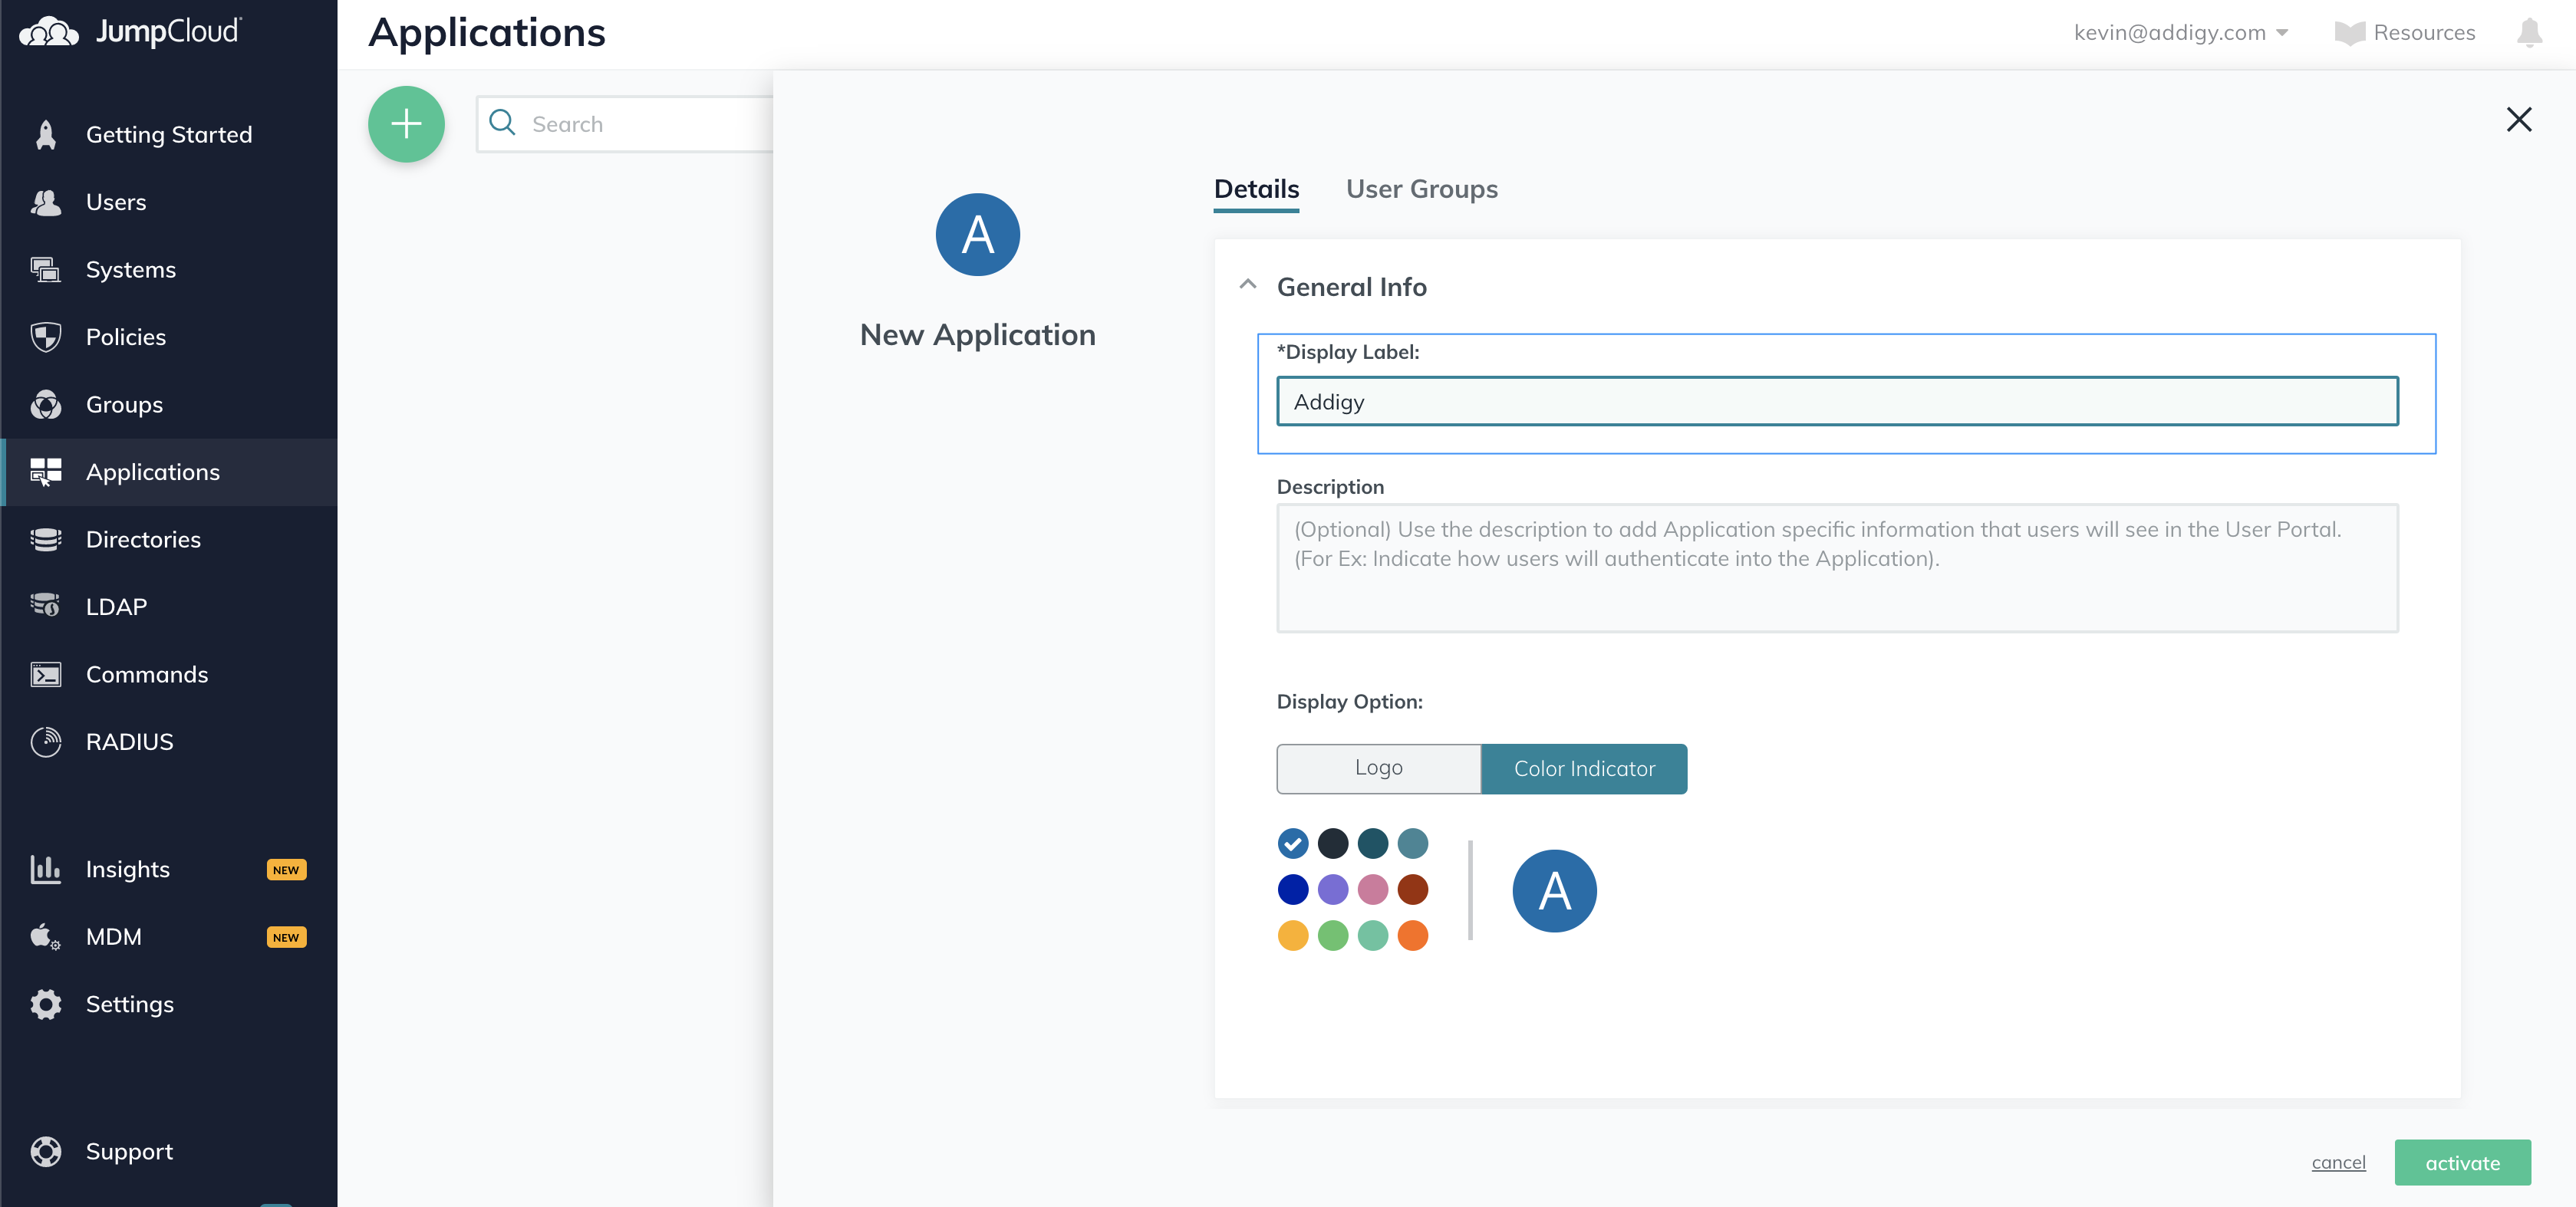
Task: Choose the royal blue color swatch
Action: point(1292,889)
